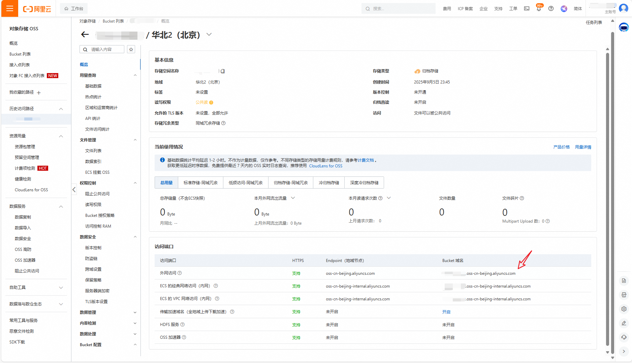The image size is (632, 363).
Task: Open the 本月读请求次数 dropdown arrow
Action: 389,198
